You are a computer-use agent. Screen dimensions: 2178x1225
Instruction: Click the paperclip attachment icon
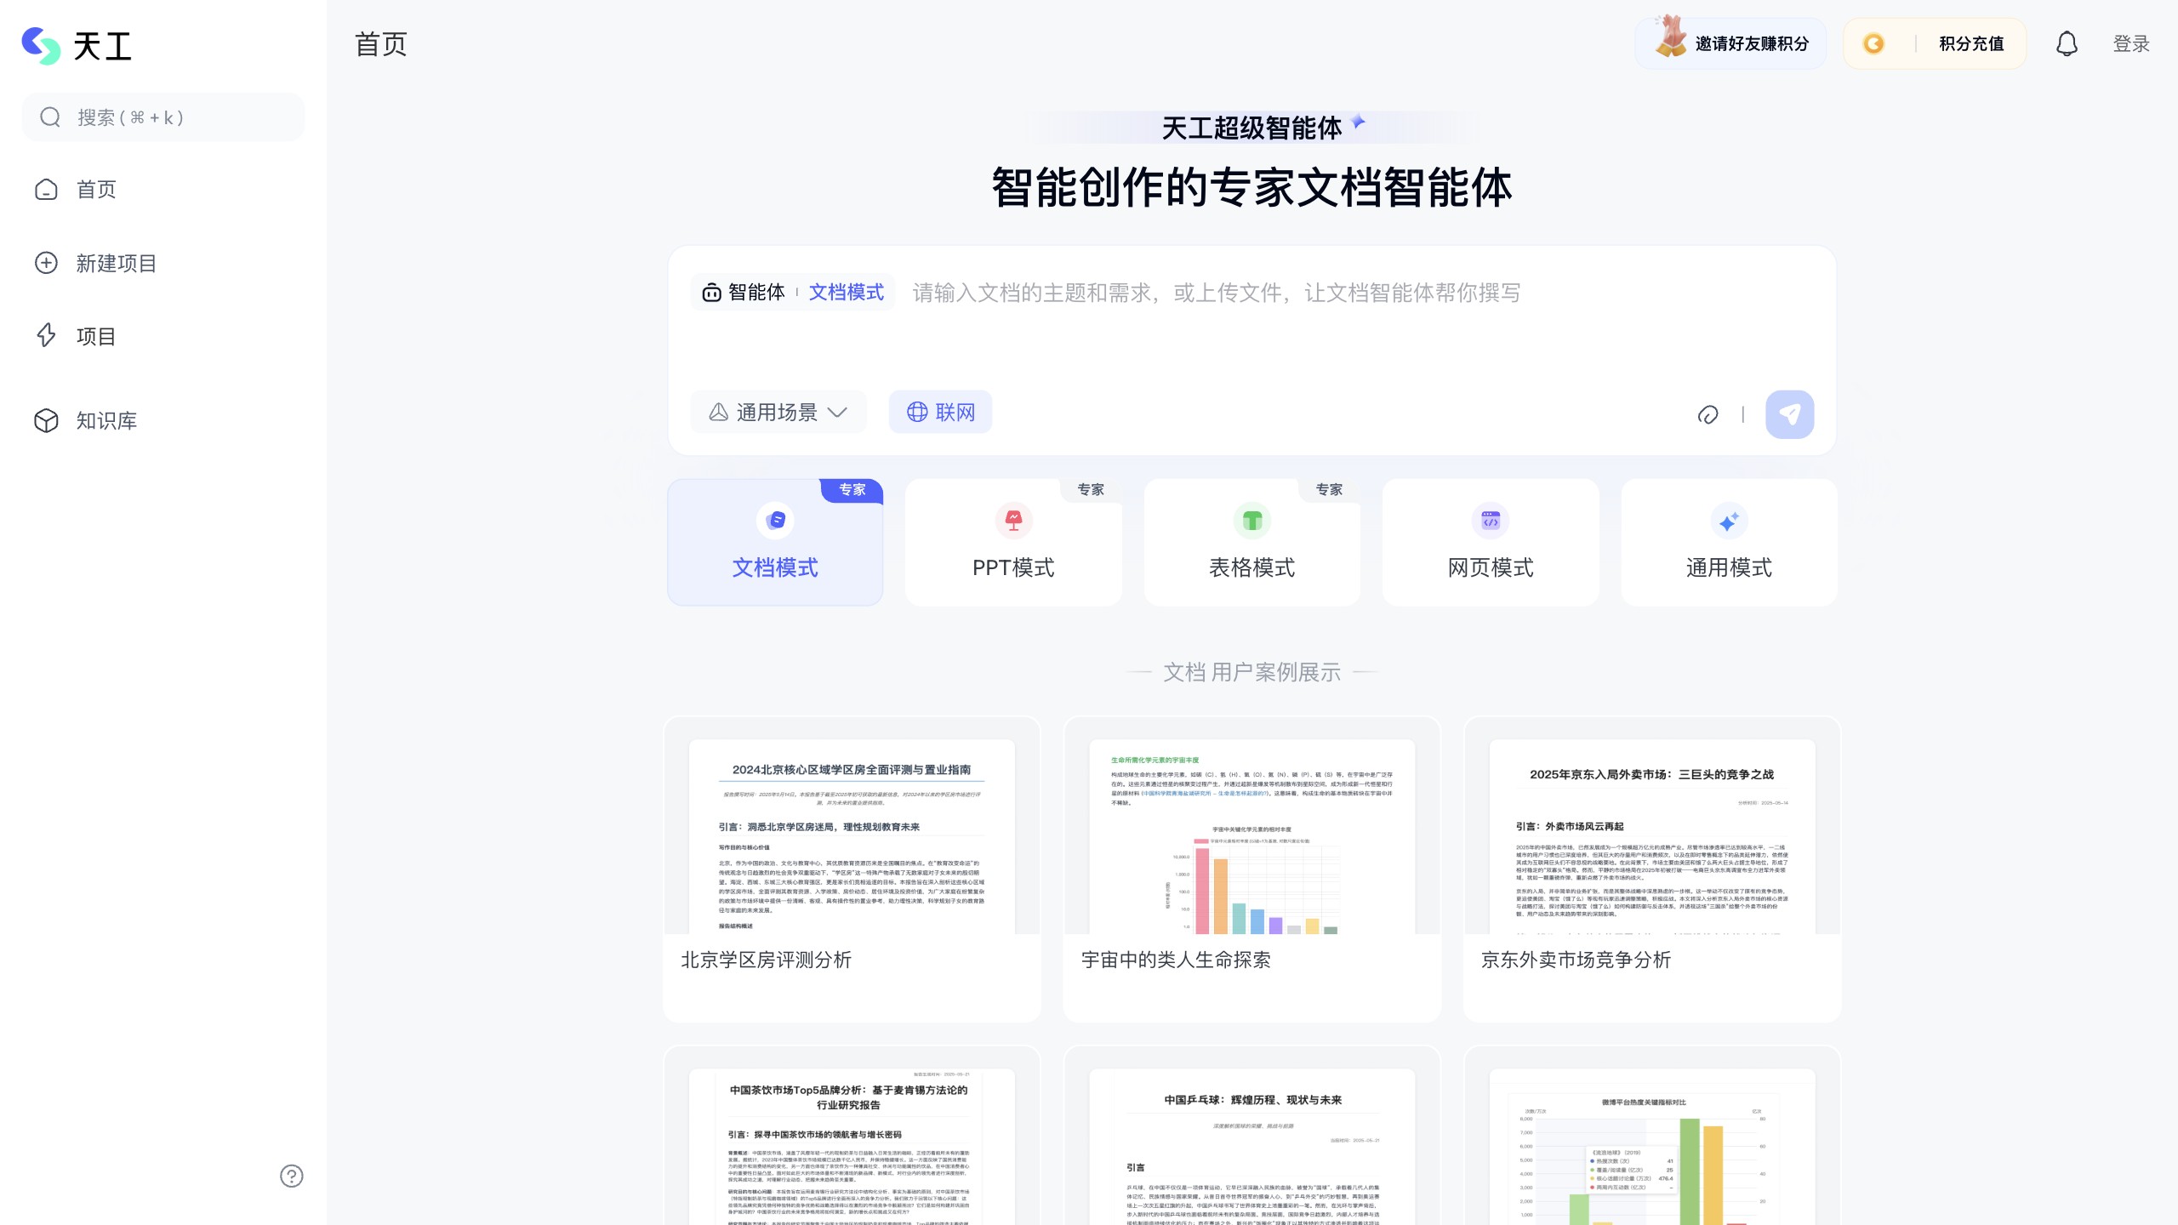point(1708,414)
